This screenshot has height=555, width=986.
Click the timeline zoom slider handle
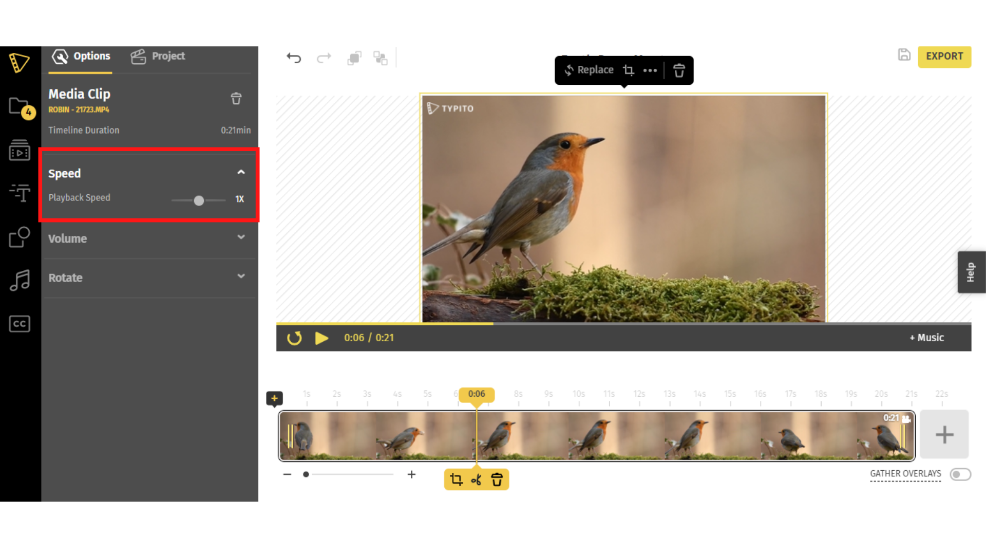[x=306, y=474]
